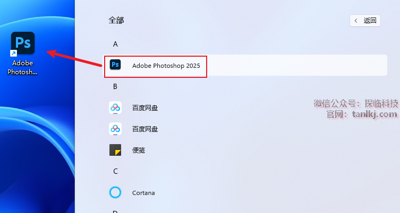Launch the Cortana circle icon
This screenshot has height=213, width=400.
pos(115,192)
